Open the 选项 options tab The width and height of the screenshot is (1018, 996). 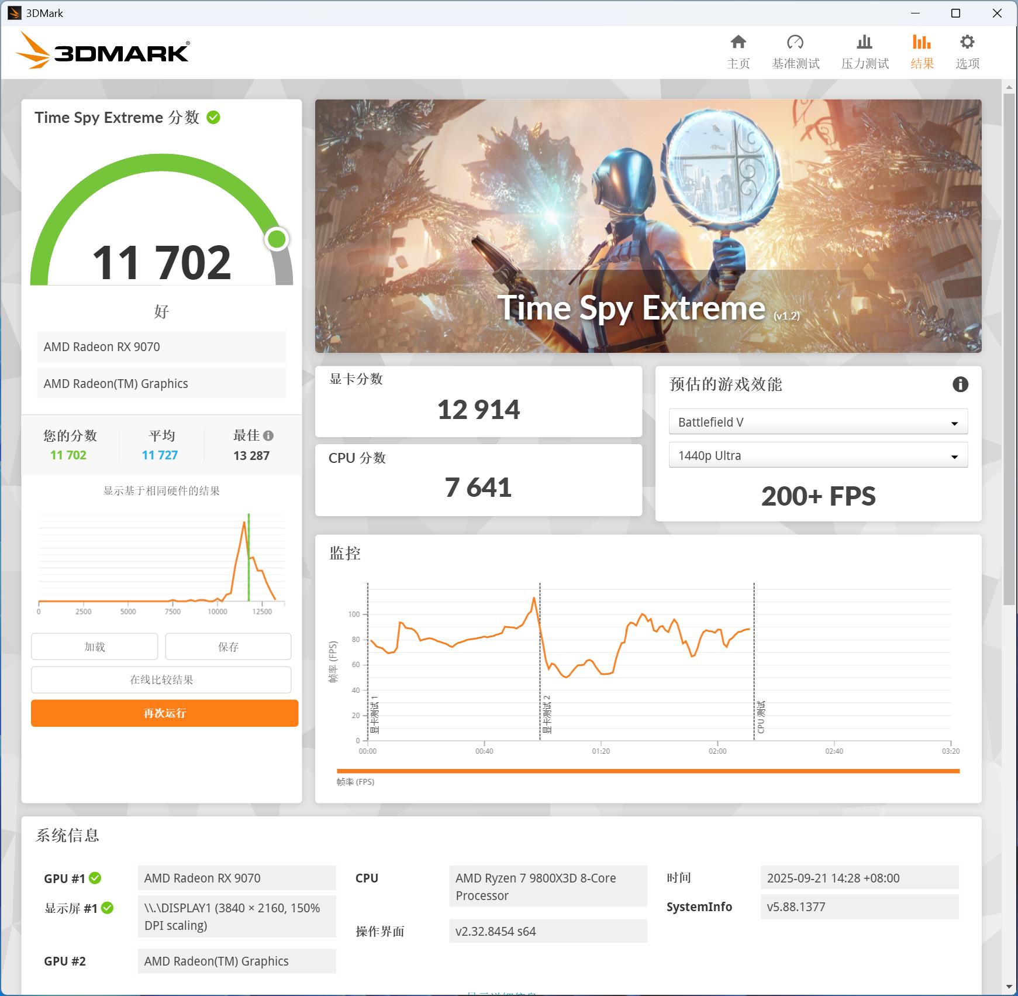pyautogui.click(x=967, y=52)
